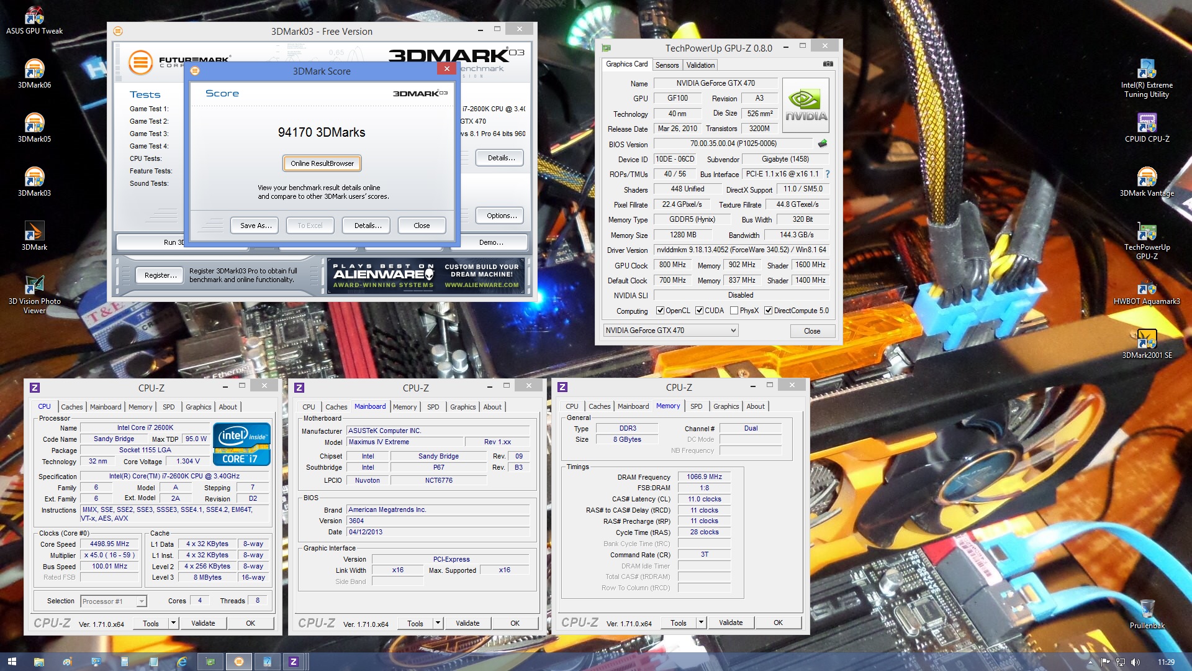Screen dimensions: 1192x671
Task: Click Validate in Memory CPU-Z window
Action: click(730, 622)
